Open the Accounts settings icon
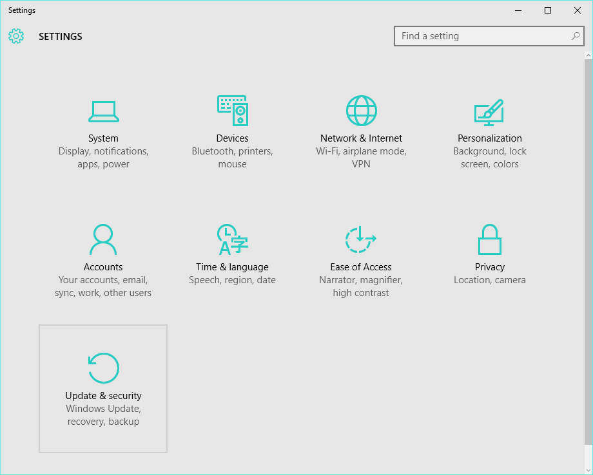The height and width of the screenshot is (475, 593). [x=103, y=239]
